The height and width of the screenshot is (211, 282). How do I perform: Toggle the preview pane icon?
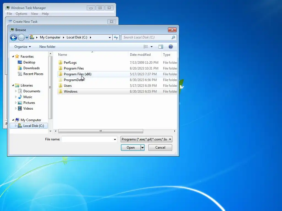[161, 47]
